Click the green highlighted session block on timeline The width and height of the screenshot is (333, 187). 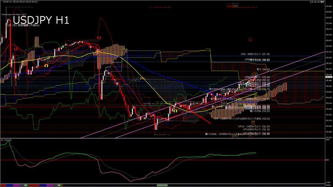[x=162, y=185]
